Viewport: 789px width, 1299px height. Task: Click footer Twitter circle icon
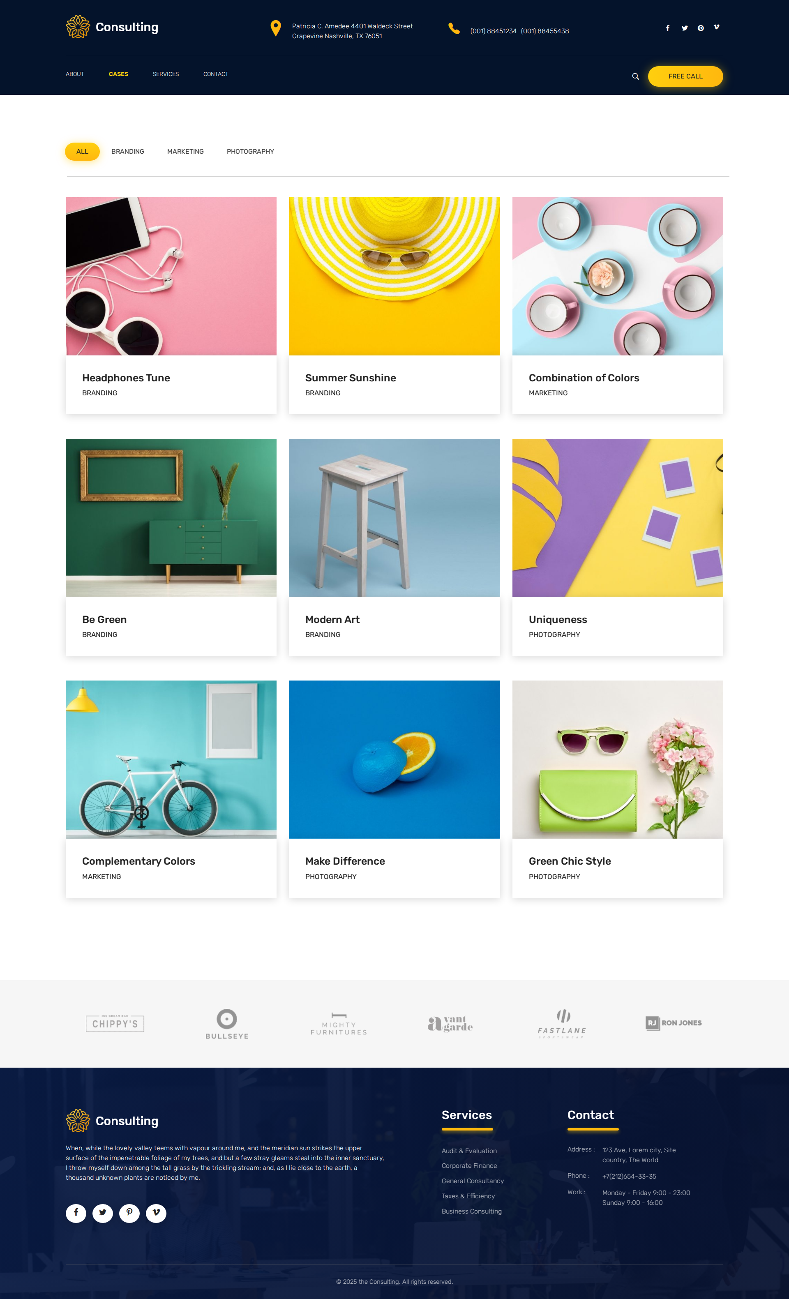tap(103, 1213)
